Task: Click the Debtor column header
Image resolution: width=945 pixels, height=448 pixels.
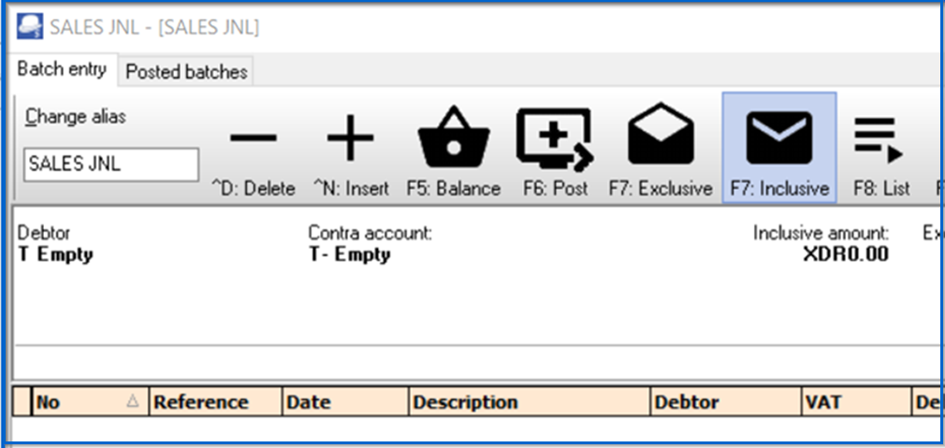Action: (x=725, y=402)
